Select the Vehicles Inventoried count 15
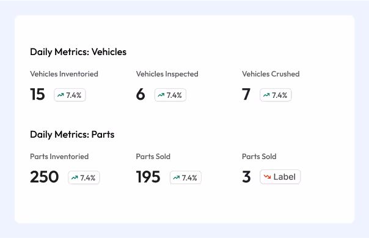 coord(37,94)
